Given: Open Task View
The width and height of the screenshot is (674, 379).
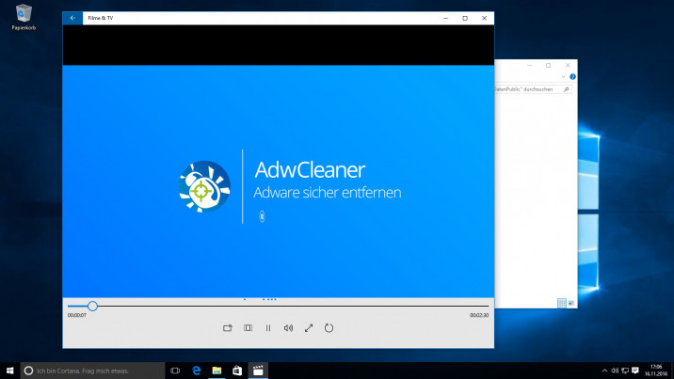Looking at the screenshot, I should click(x=175, y=371).
